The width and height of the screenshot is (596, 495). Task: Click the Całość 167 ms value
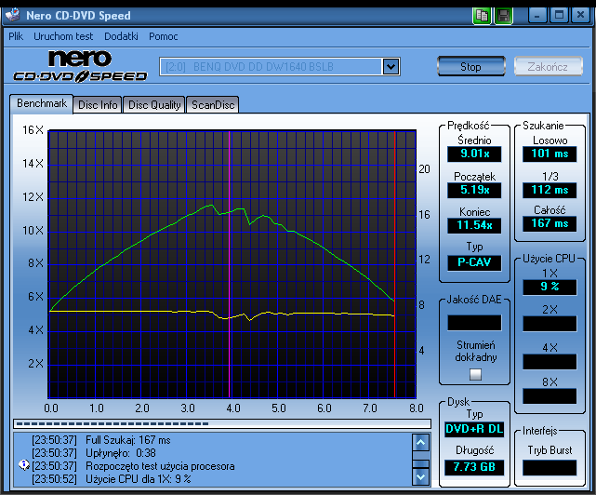[550, 223]
